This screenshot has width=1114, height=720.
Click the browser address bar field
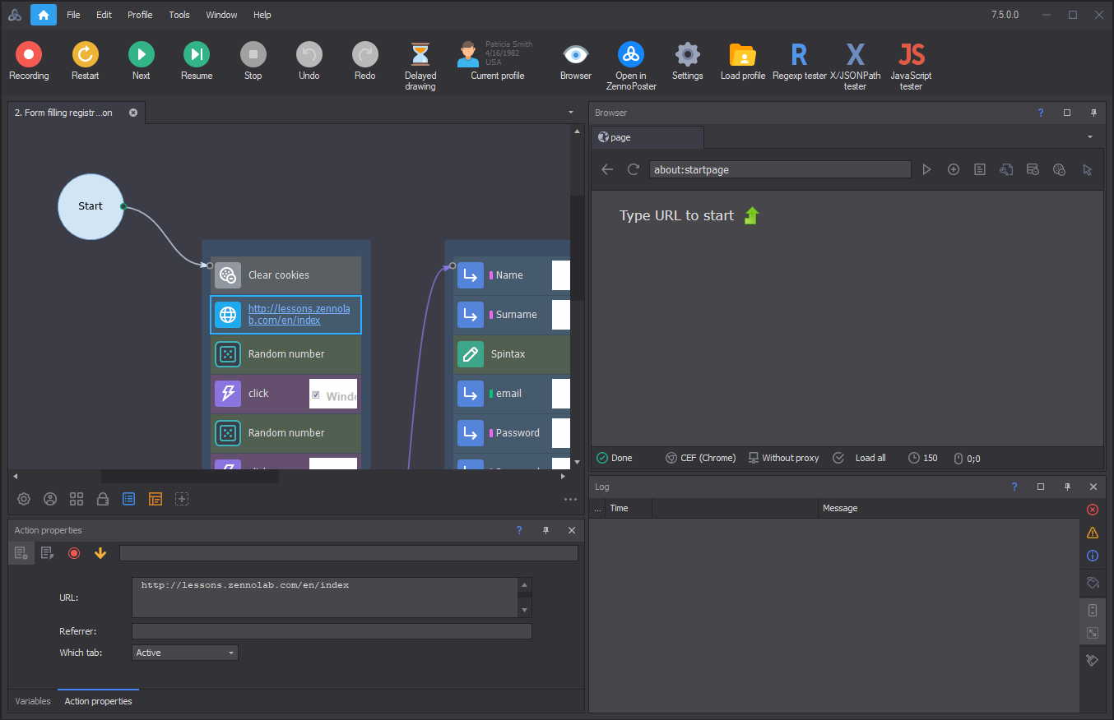(779, 170)
